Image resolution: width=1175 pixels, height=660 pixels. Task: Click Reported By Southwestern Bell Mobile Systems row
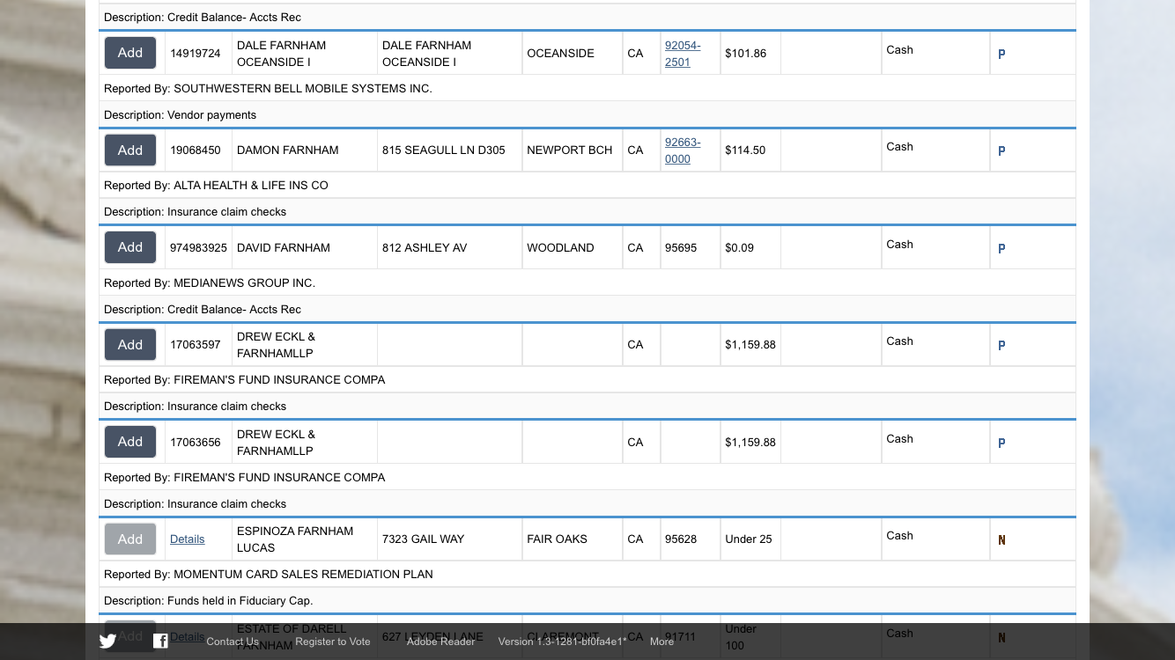587,89
